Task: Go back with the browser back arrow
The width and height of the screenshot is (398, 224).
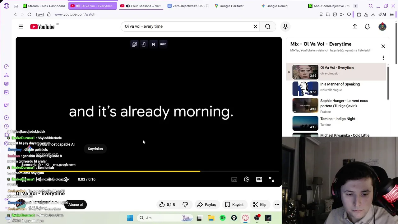Action: coord(16,14)
